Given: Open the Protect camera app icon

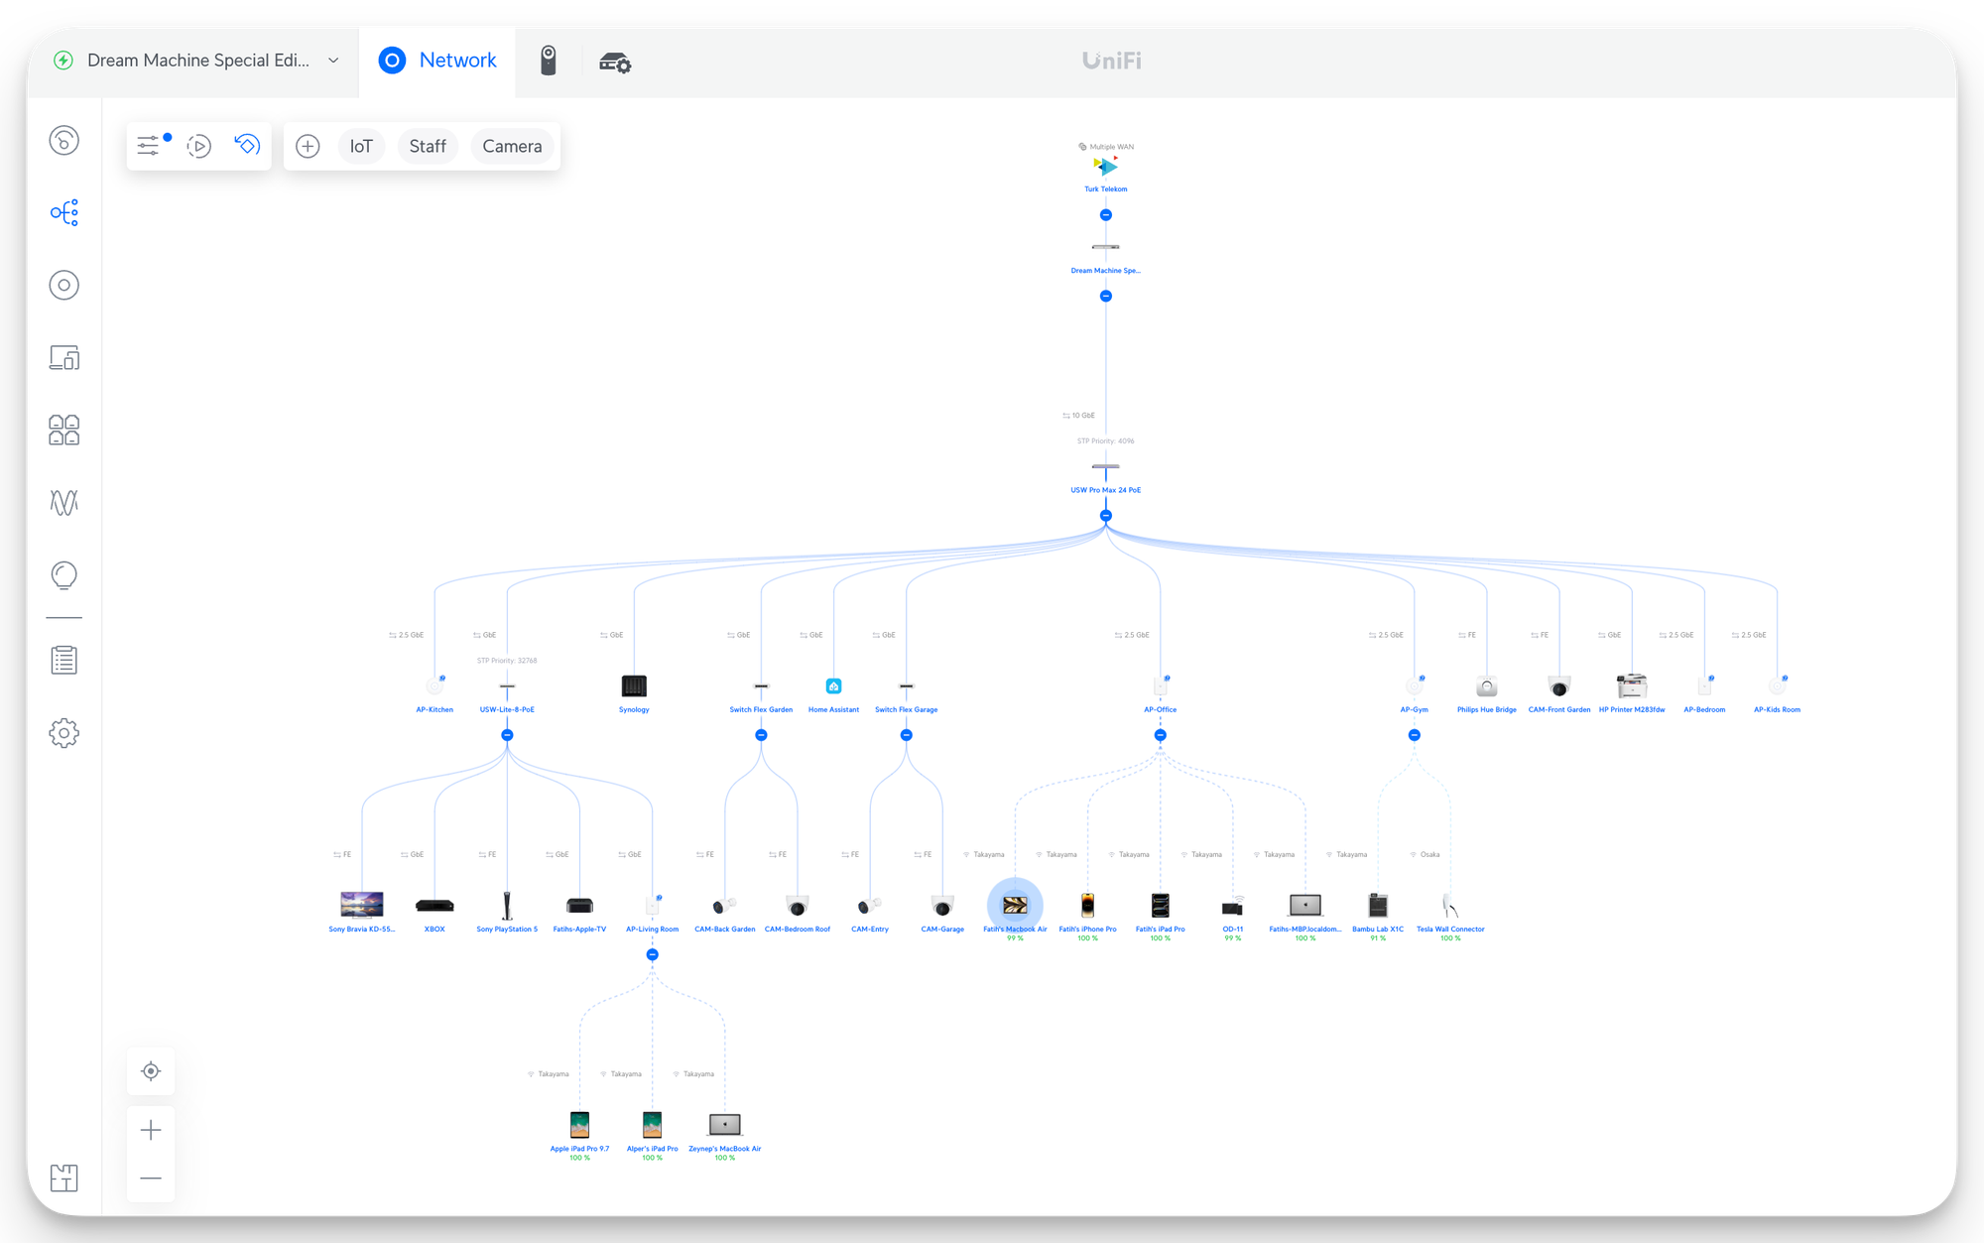Looking at the screenshot, I should pos(549,61).
